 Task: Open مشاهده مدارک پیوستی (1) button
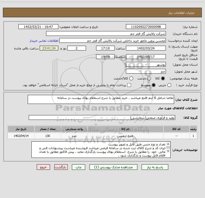tap(113, 167)
